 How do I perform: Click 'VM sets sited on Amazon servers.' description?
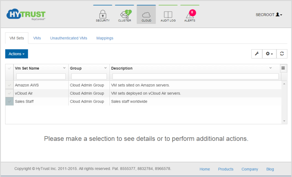141,85
